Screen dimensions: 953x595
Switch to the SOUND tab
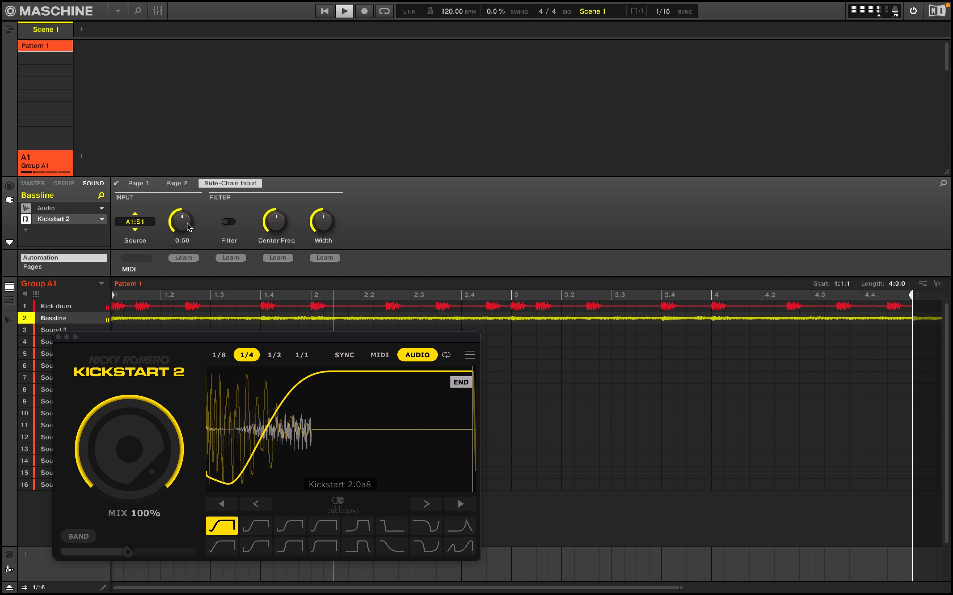point(93,183)
